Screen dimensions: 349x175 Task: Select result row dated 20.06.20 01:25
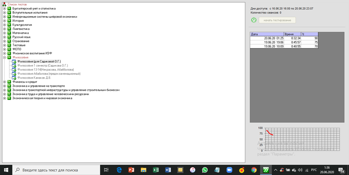tap(284, 38)
